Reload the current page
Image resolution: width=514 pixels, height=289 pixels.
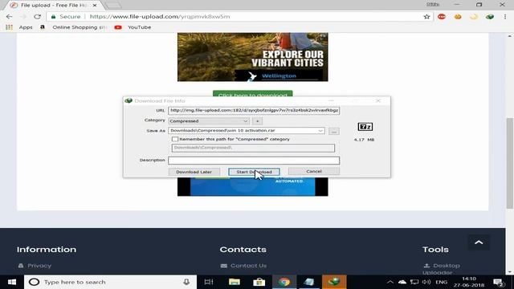(x=38, y=16)
